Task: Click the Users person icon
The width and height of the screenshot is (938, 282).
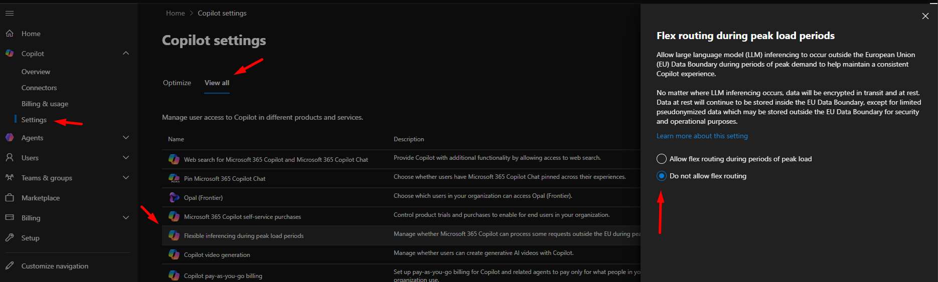Action: (10, 157)
